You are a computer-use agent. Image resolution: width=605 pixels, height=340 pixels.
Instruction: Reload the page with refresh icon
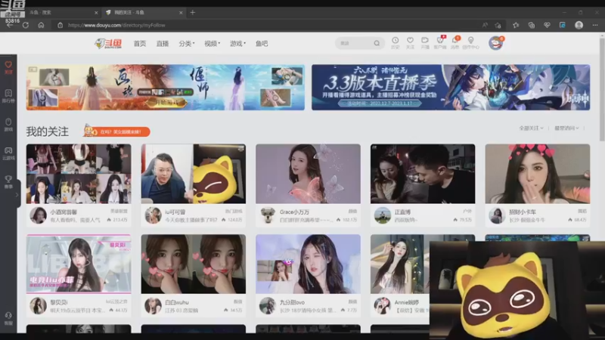coord(26,25)
